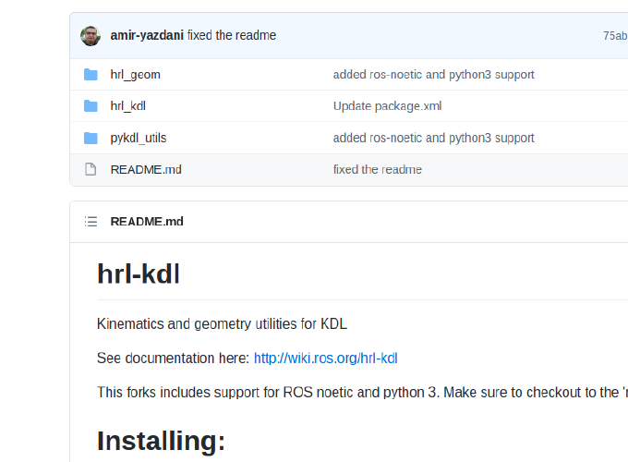Image resolution: width=628 pixels, height=462 pixels.
Task: Click the hrl_kdl folder icon
Action: [91, 106]
